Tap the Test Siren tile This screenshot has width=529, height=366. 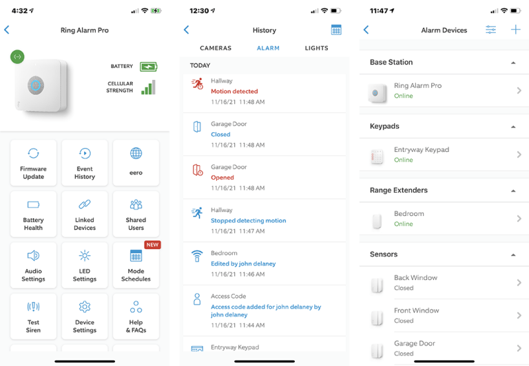(33, 316)
